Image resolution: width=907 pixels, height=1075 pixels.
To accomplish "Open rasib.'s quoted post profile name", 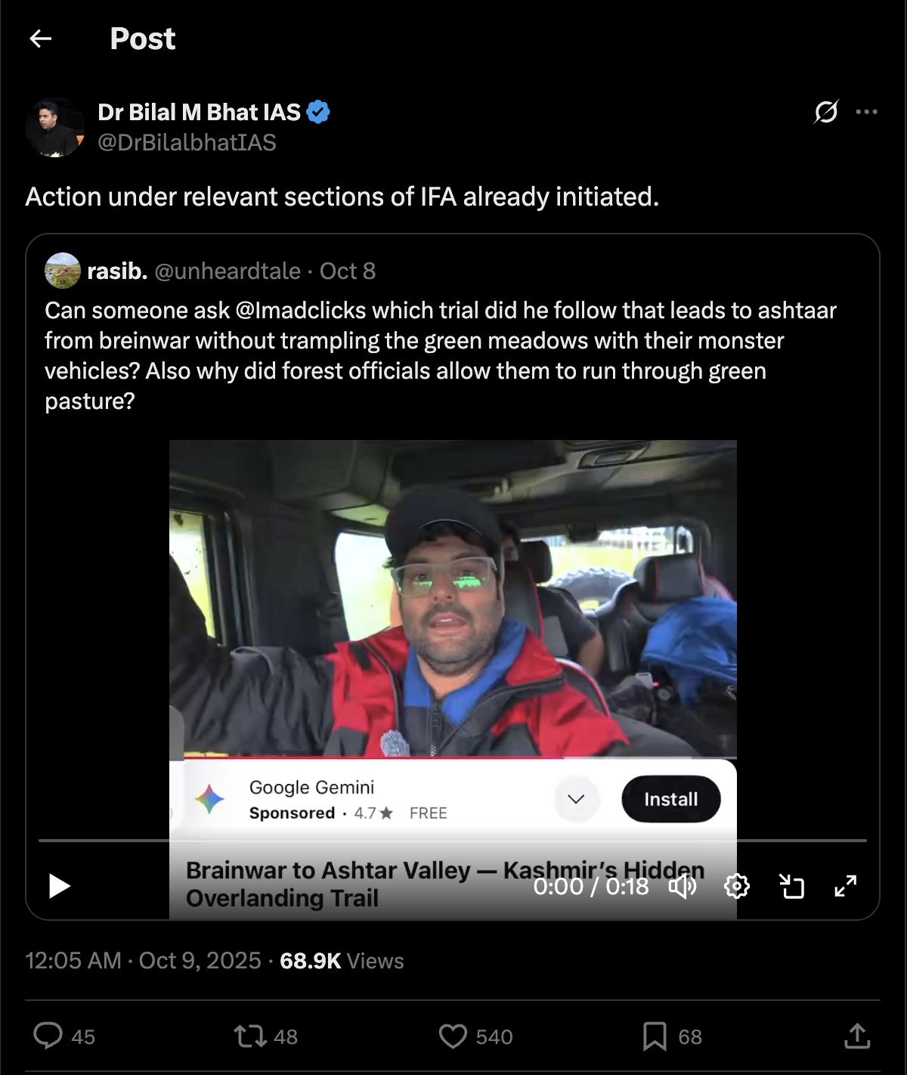I will [x=117, y=271].
